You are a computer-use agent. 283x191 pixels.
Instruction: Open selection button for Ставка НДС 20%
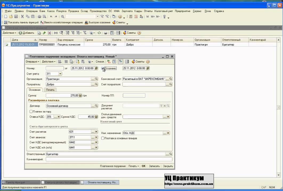coord(55,117)
